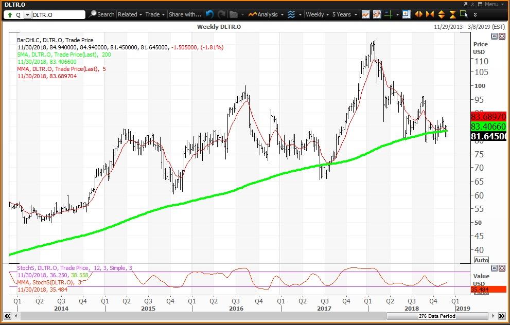Open the Trade menu
Viewport: 510px width, 325px height.
click(154, 14)
